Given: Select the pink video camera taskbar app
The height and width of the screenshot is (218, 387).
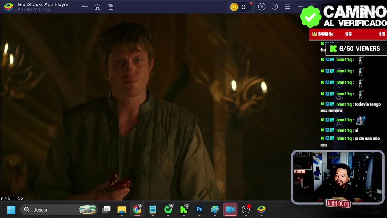Looking at the screenshot, I should tap(230, 210).
